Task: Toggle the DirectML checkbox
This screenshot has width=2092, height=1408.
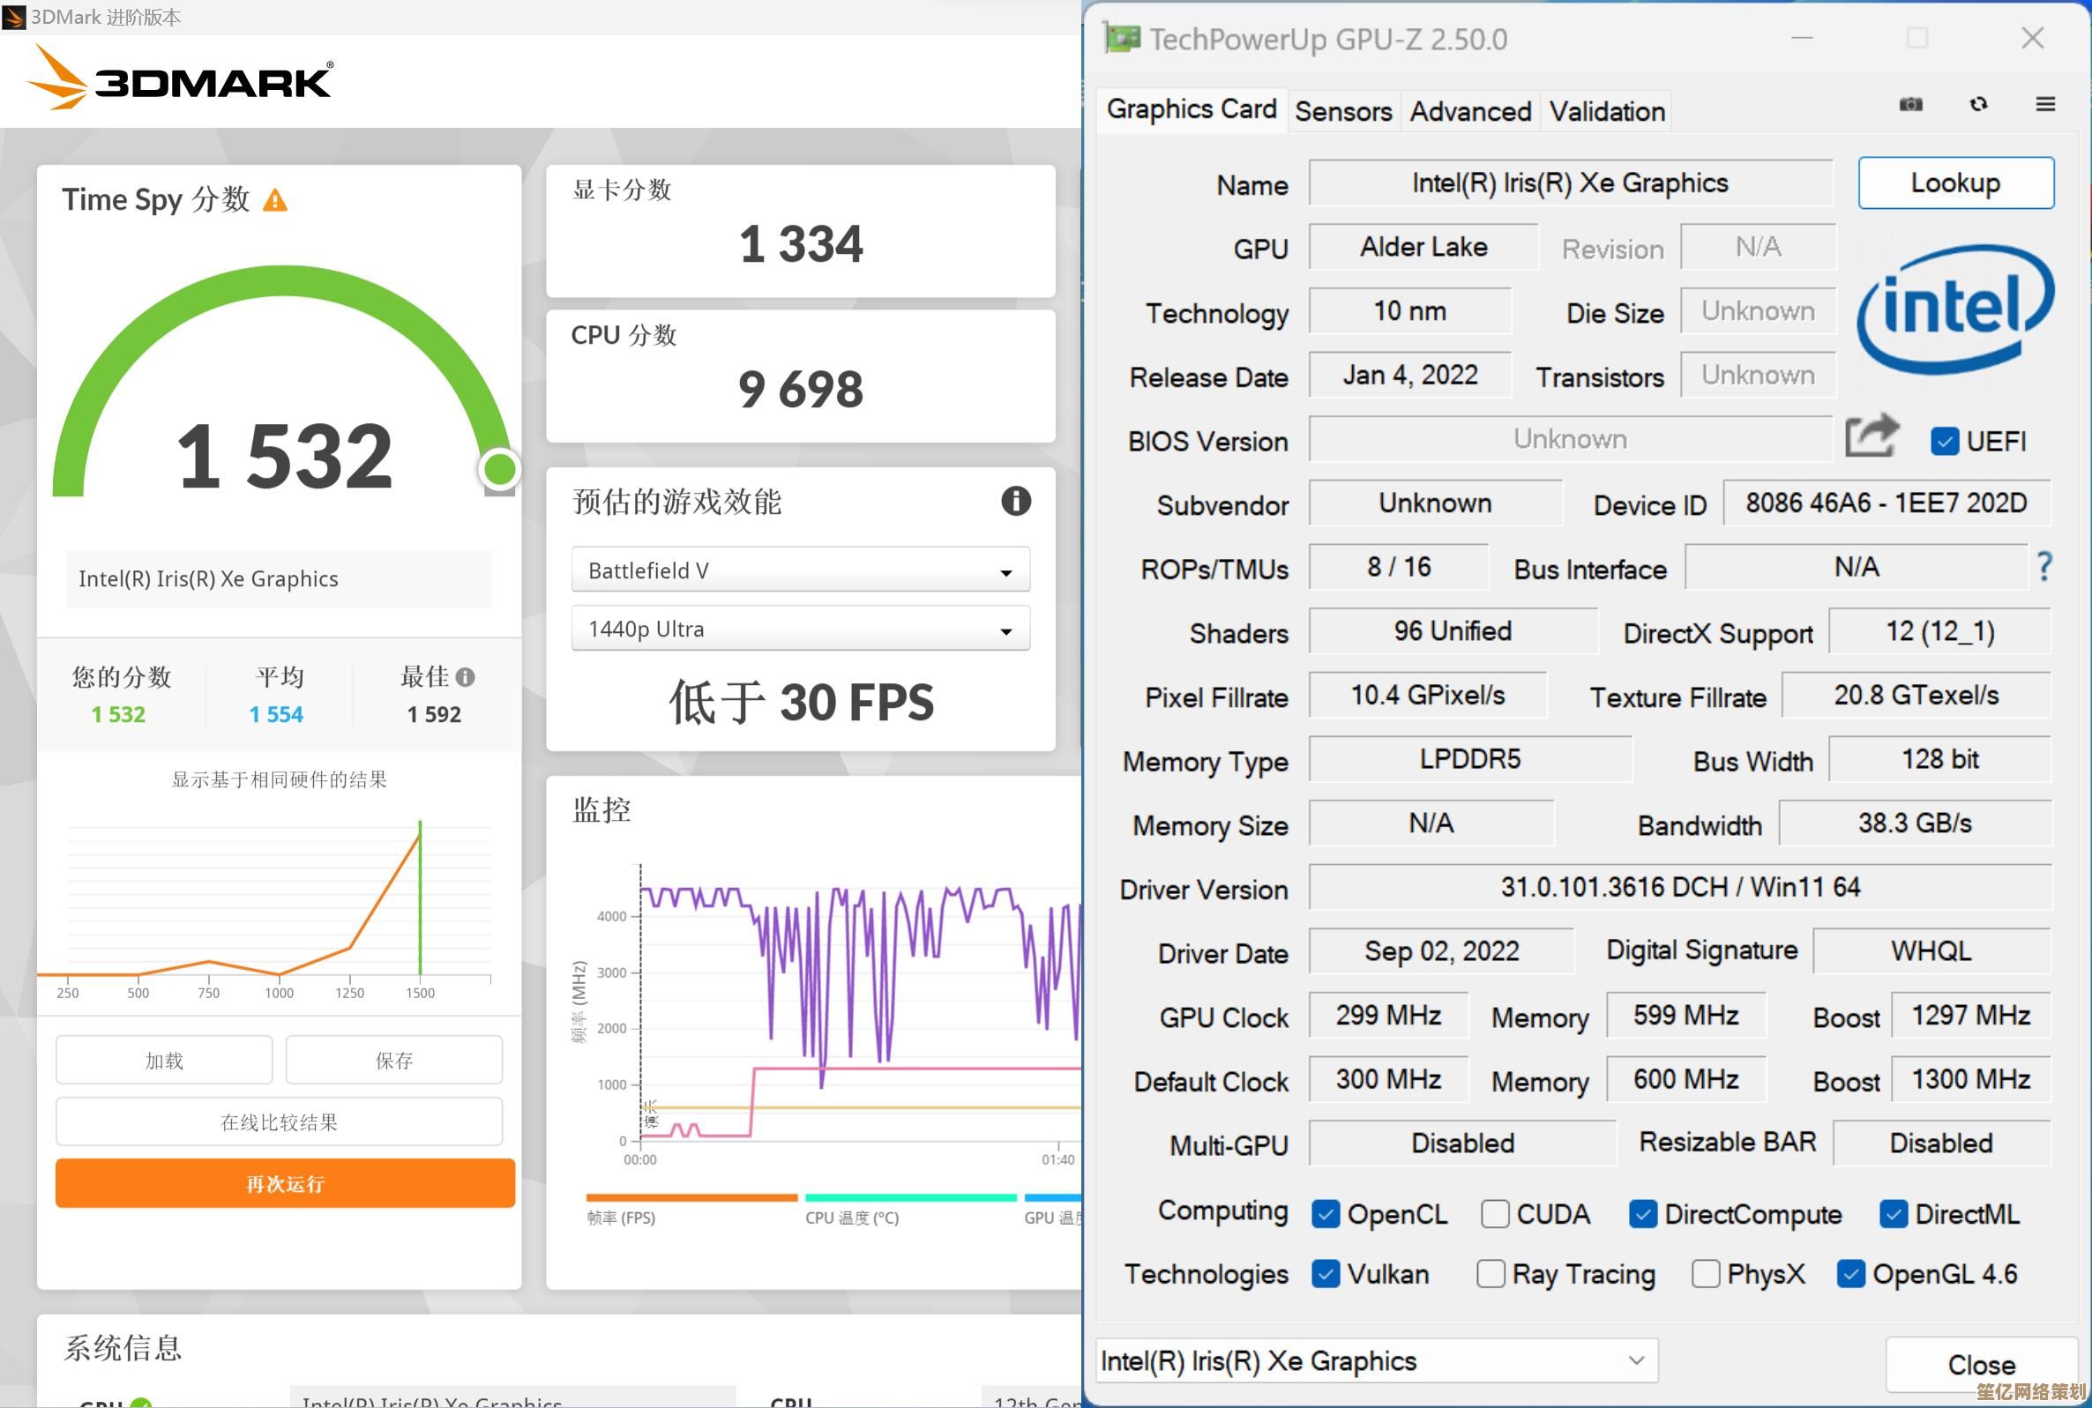Action: (1893, 1214)
